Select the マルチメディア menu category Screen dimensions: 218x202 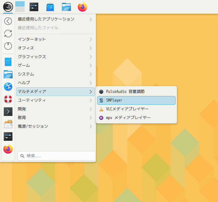click(x=55, y=92)
